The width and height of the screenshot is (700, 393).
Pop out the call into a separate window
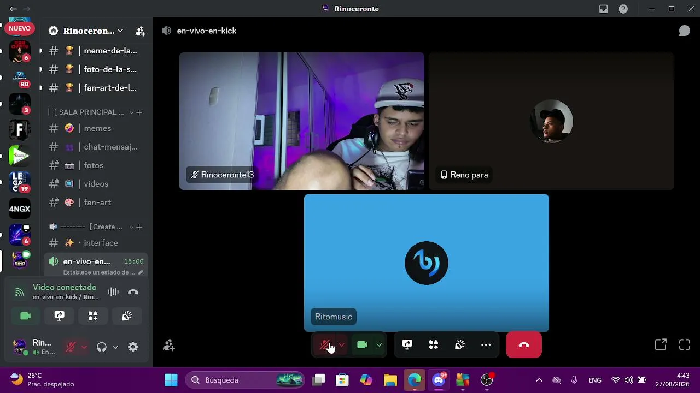point(661,345)
